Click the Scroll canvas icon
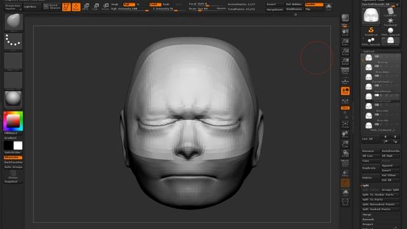The width and height of the screenshot is (407, 229). click(345, 32)
